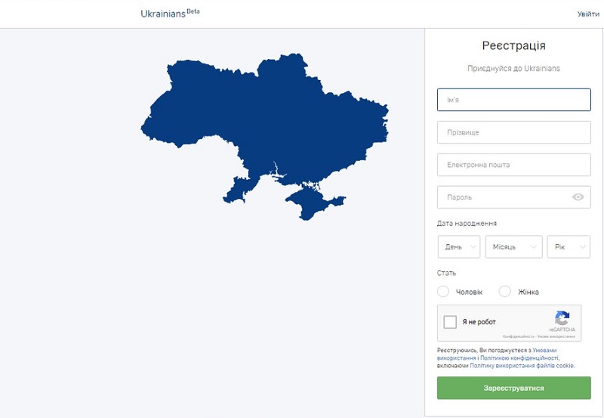
Task: Check the "Я не робот" checkbox
Action: (450, 322)
